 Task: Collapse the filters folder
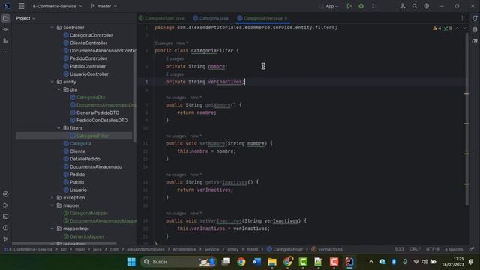(x=58, y=128)
